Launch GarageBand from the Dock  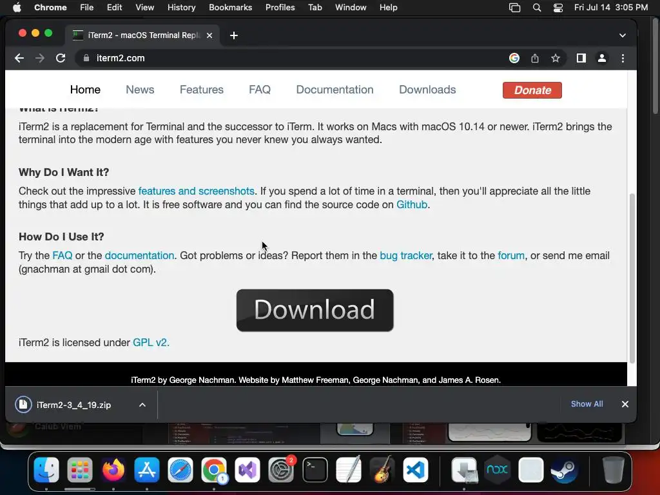[x=382, y=470]
